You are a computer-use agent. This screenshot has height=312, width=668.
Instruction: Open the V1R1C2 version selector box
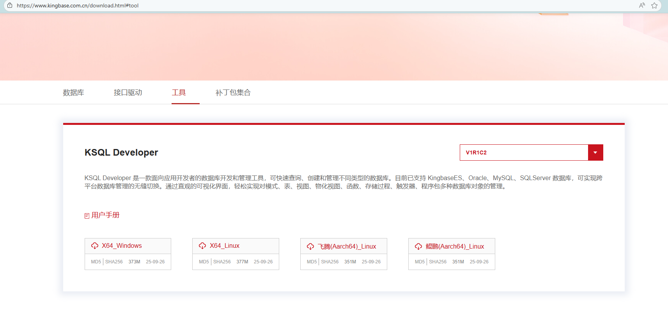tap(523, 152)
